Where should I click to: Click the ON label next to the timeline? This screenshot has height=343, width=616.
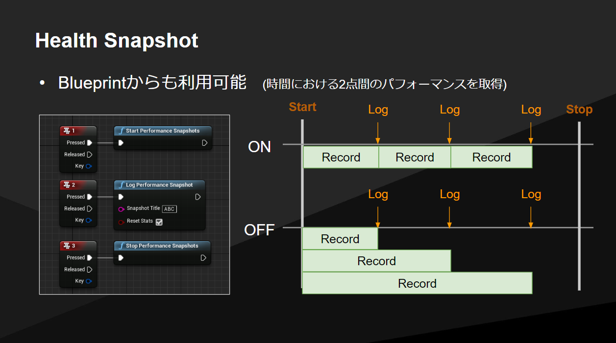coord(259,147)
